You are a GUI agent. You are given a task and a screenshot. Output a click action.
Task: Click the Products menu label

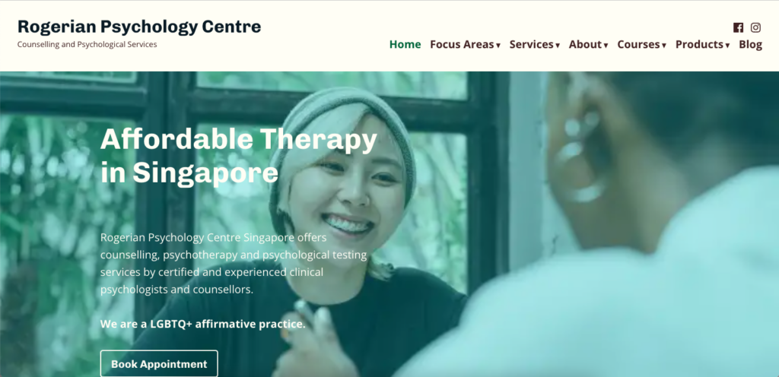[x=700, y=44]
